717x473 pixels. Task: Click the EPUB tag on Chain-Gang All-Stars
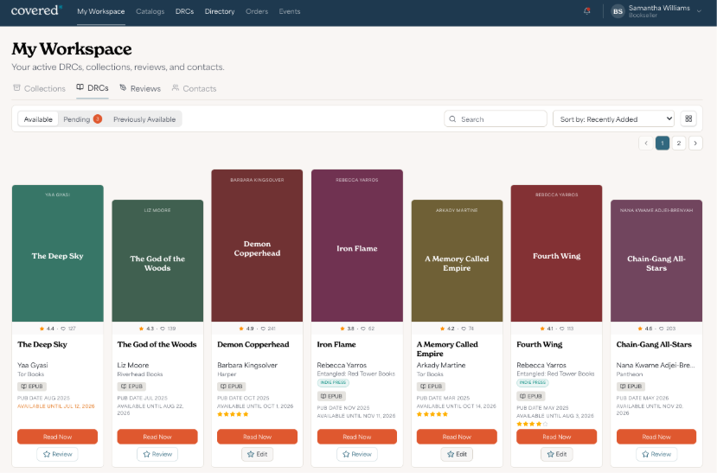[x=631, y=387]
